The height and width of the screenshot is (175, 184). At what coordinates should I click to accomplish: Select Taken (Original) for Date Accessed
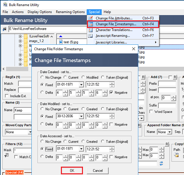[x=103, y=141]
